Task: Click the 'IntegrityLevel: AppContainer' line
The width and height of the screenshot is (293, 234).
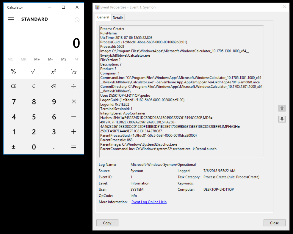Action: tap(123, 113)
